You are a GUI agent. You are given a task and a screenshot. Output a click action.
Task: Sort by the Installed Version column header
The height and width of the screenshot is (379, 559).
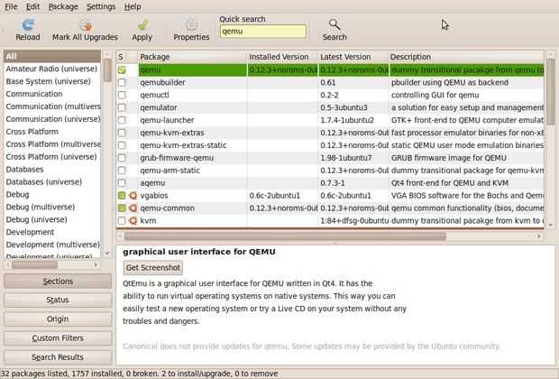[x=282, y=57]
